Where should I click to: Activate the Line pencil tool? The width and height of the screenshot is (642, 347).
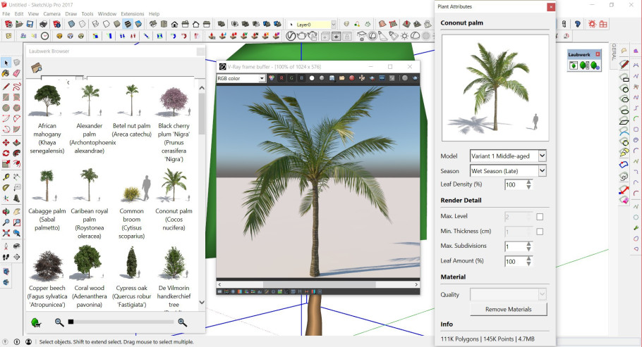click(6, 87)
